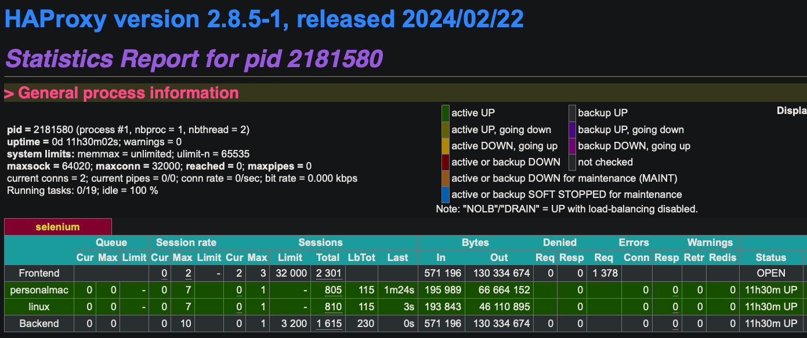Click the blue "SOFT STOPPED" legend swatch
This screenshot has width=807, height=338.
click(444, 195)
